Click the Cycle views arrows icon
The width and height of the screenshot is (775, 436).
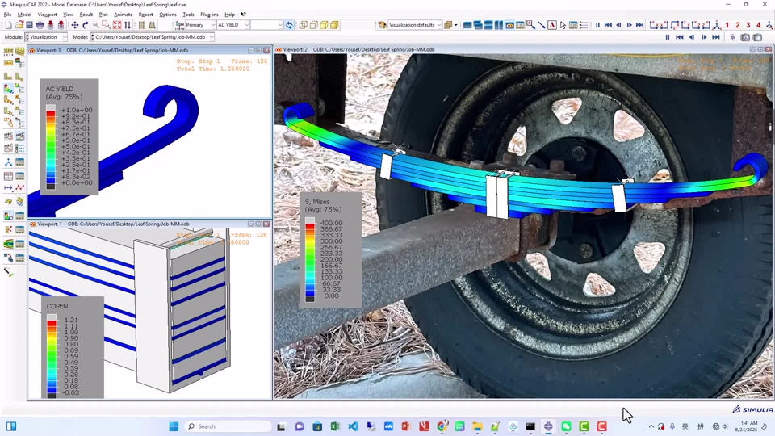point(128,25)
